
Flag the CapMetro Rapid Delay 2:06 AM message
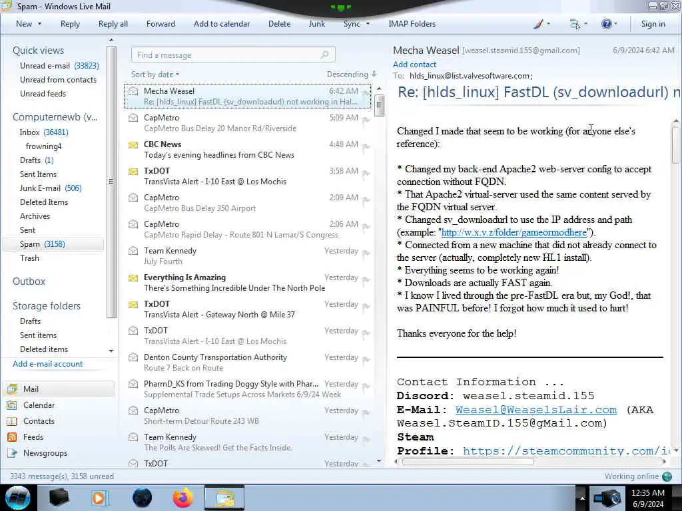click(366, 226)
